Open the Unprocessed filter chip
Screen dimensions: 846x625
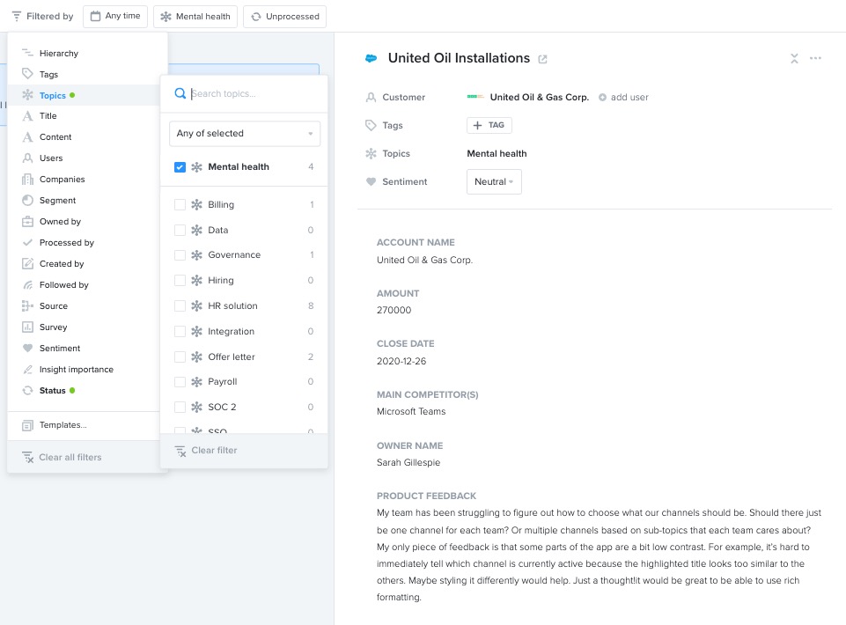285,17
